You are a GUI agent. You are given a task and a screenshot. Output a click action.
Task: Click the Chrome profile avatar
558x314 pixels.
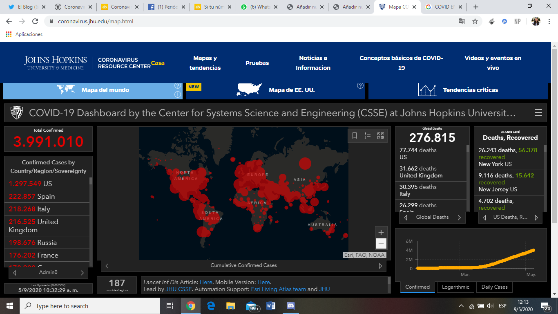click(x=536, y=21)
